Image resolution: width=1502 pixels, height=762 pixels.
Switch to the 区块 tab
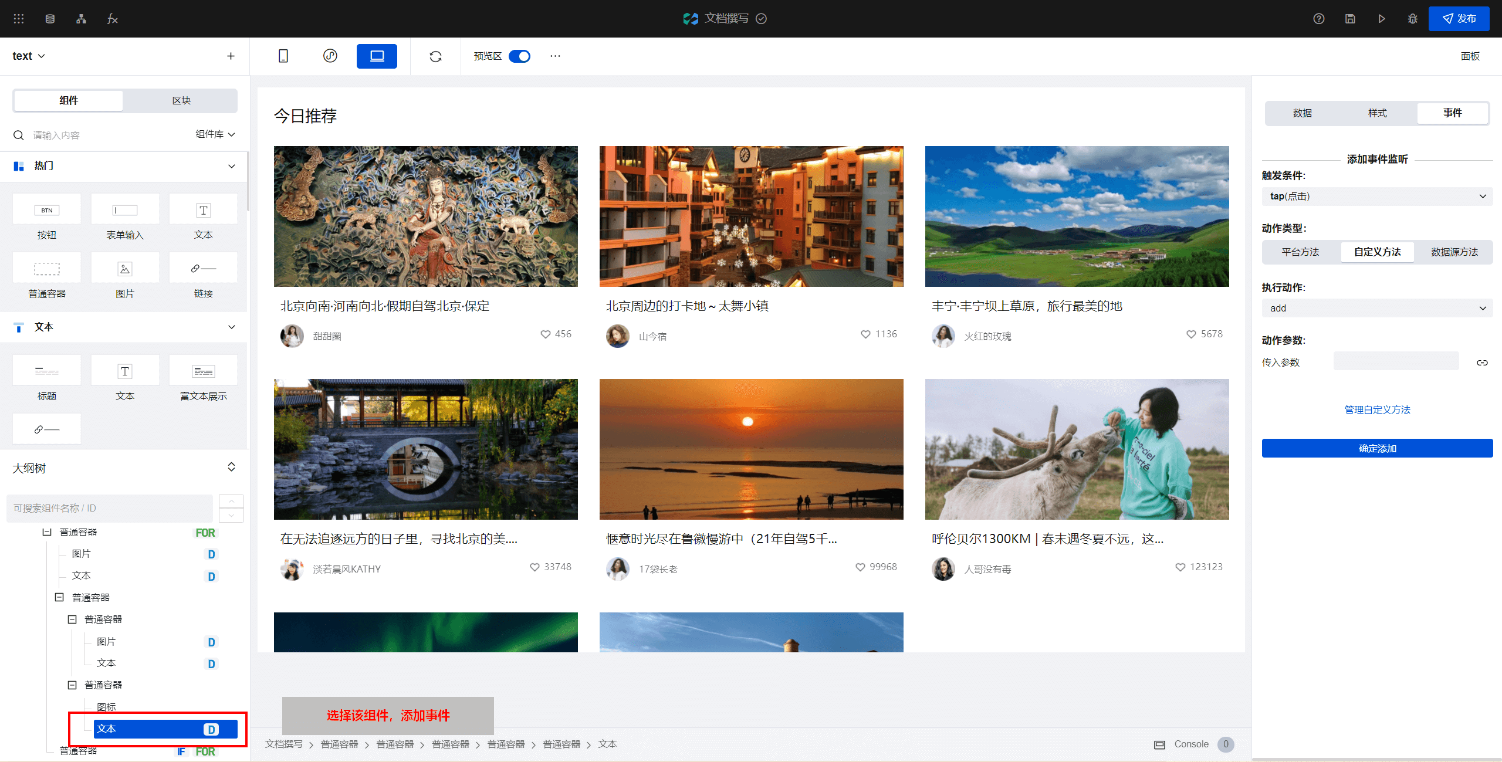pos(181,101)
